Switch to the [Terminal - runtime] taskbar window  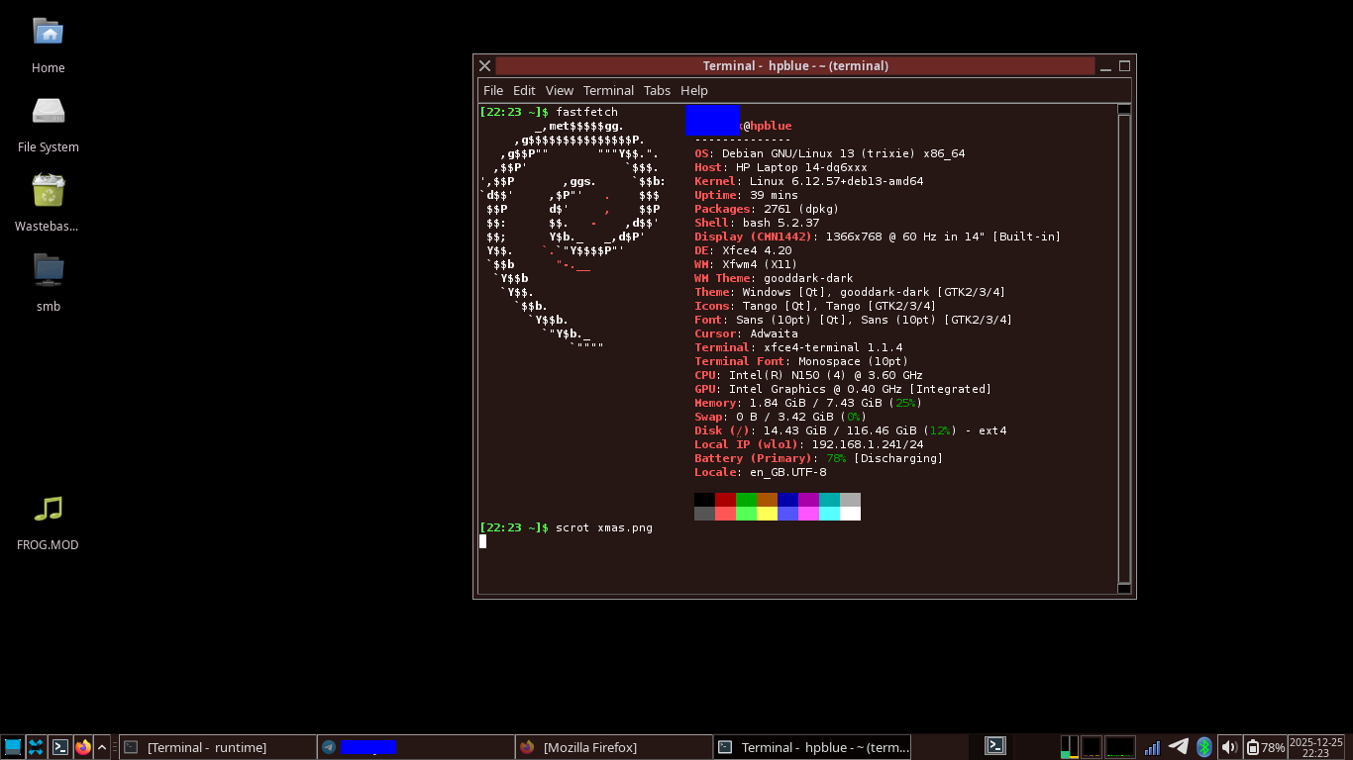[218, 747]
